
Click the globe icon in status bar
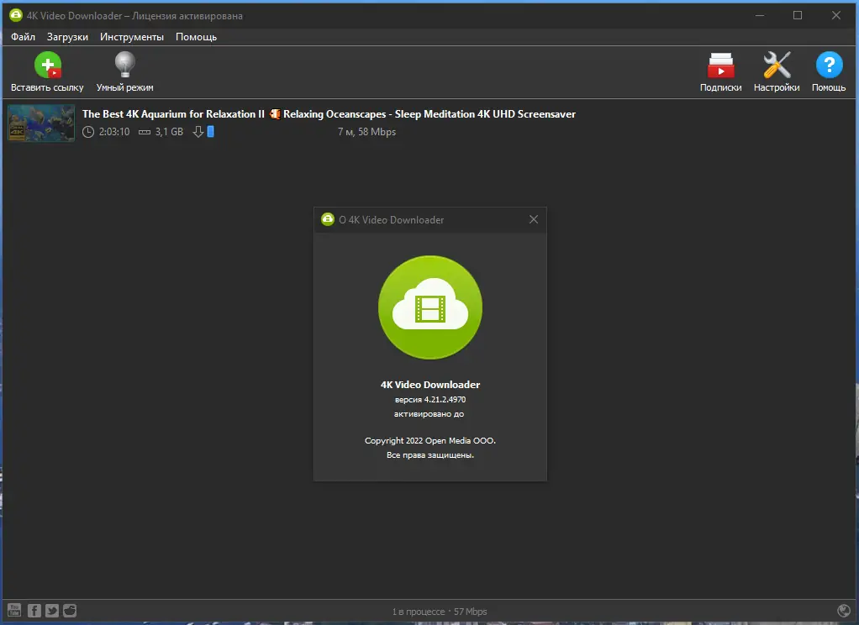[844, 610]
